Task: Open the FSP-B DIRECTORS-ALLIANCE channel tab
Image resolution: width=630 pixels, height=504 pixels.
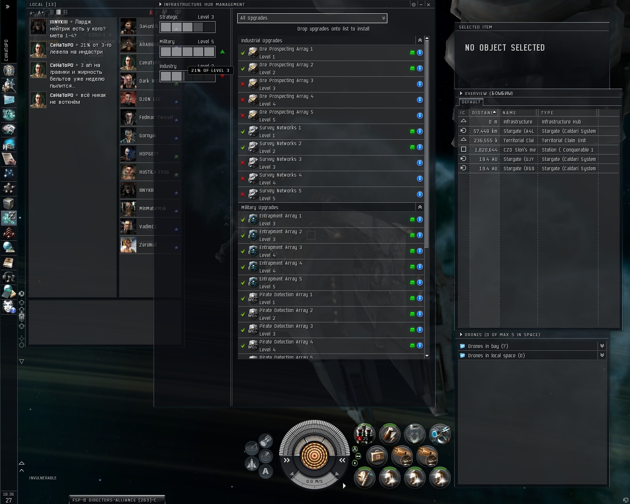Action: click(117, 500)
